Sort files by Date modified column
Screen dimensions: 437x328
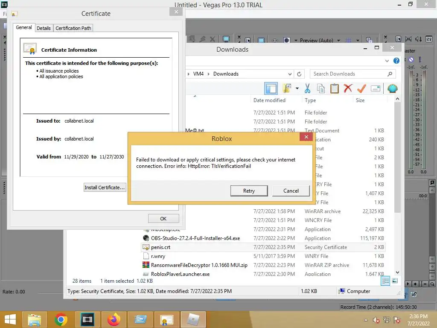269,100
